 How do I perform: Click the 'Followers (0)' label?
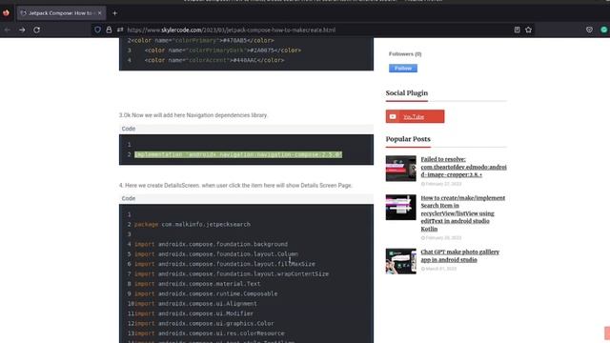[x=405, y=53]
